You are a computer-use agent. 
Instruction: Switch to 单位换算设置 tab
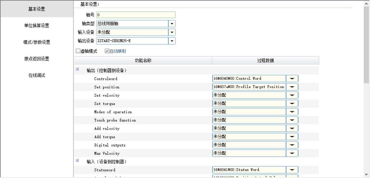click(36, 26)
